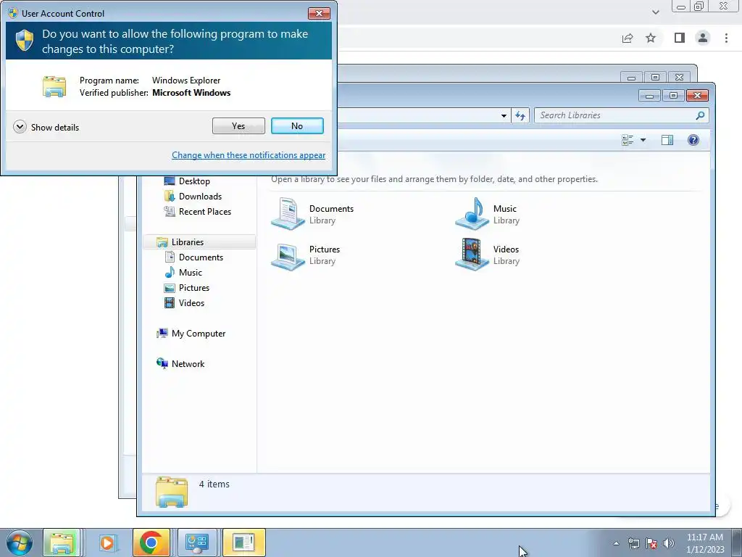The image size is (742, 557).
Task: Open Windows Media Player taskbar icon
Action: coord(107,542)
